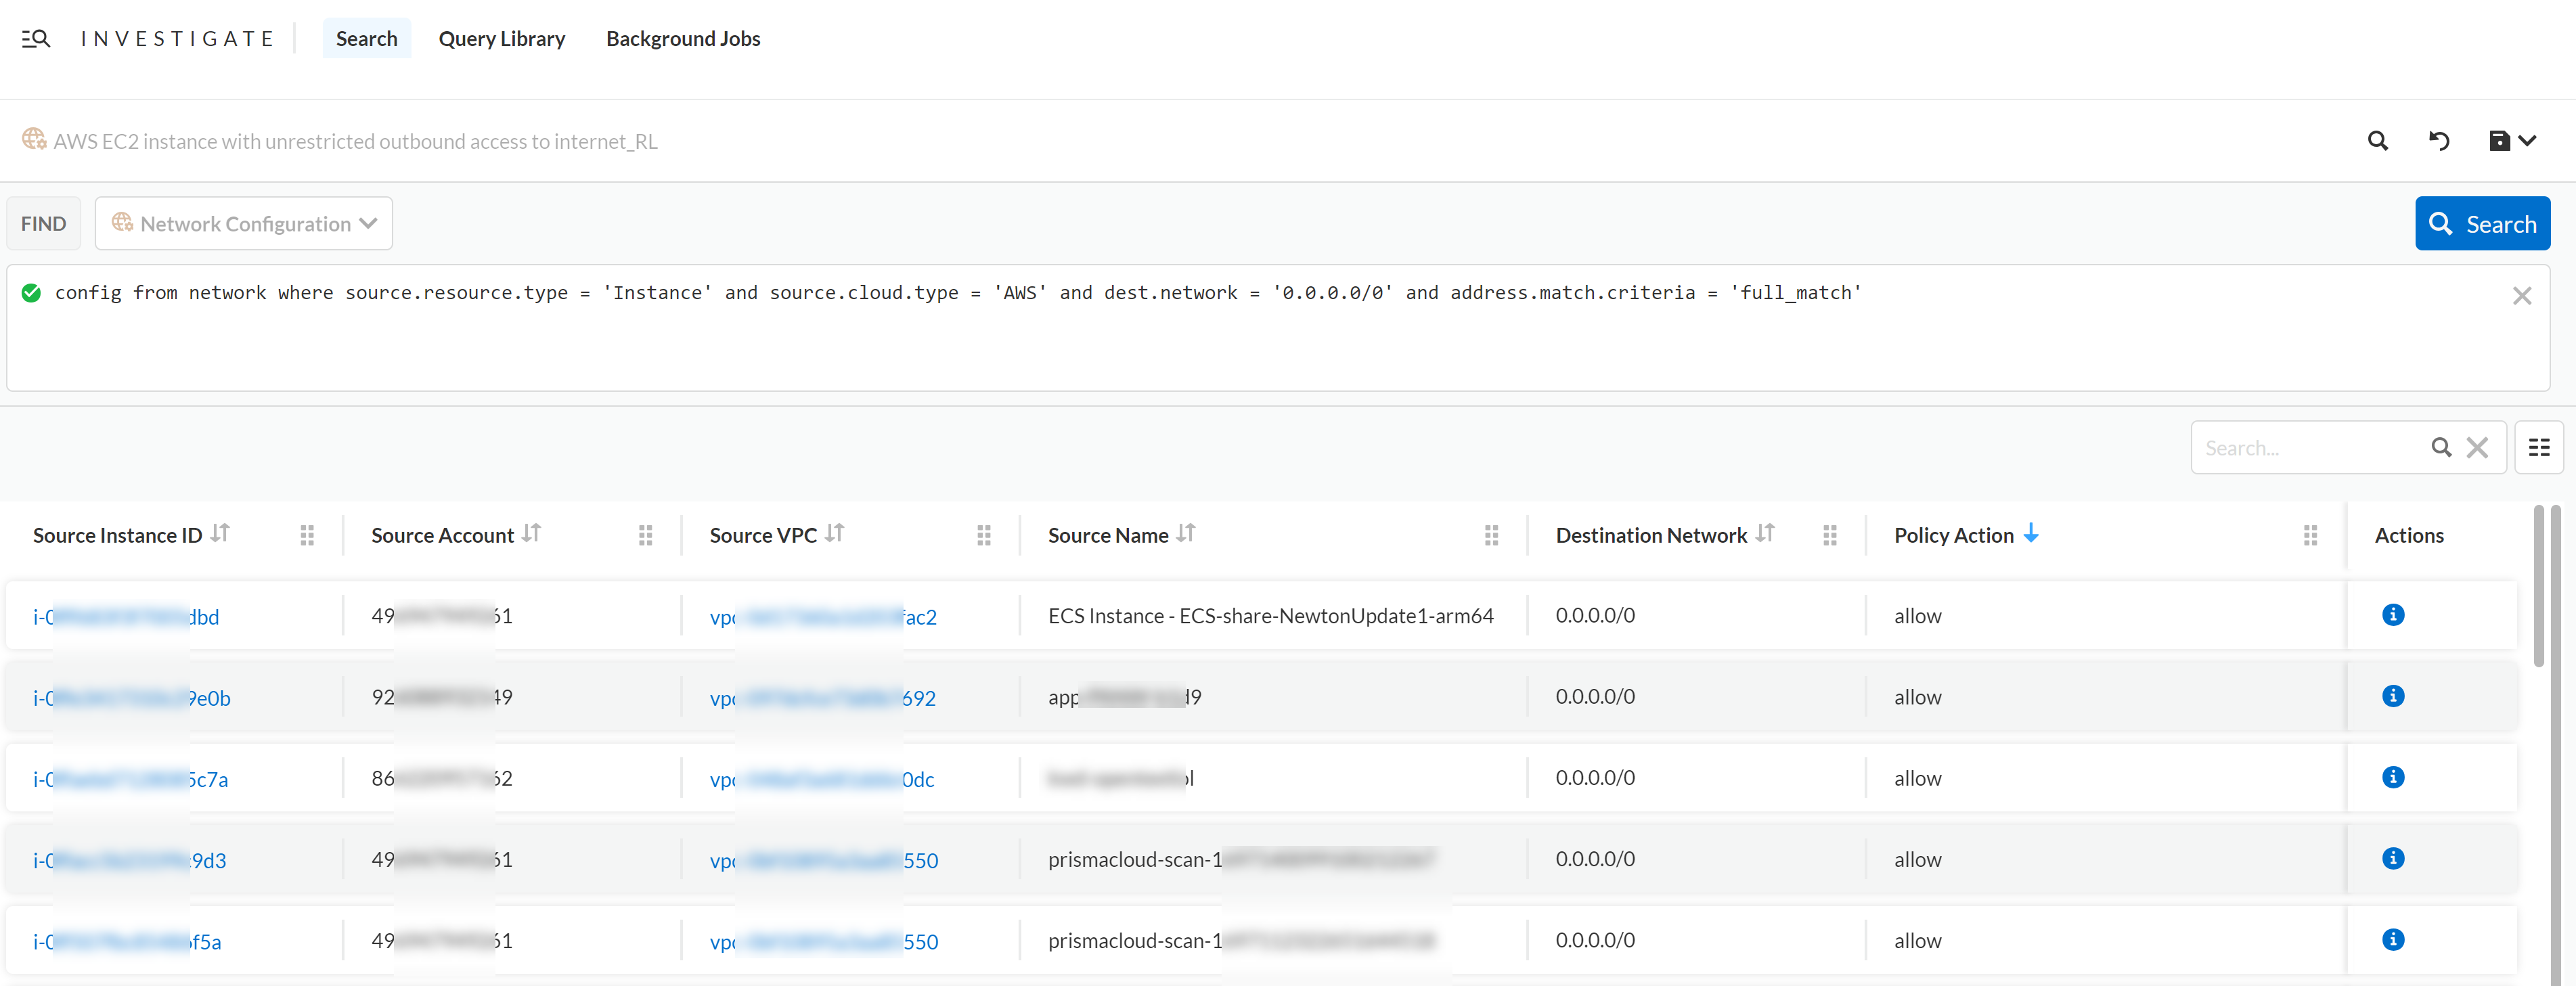Grab Source Instance ID column drag handle

307,536
